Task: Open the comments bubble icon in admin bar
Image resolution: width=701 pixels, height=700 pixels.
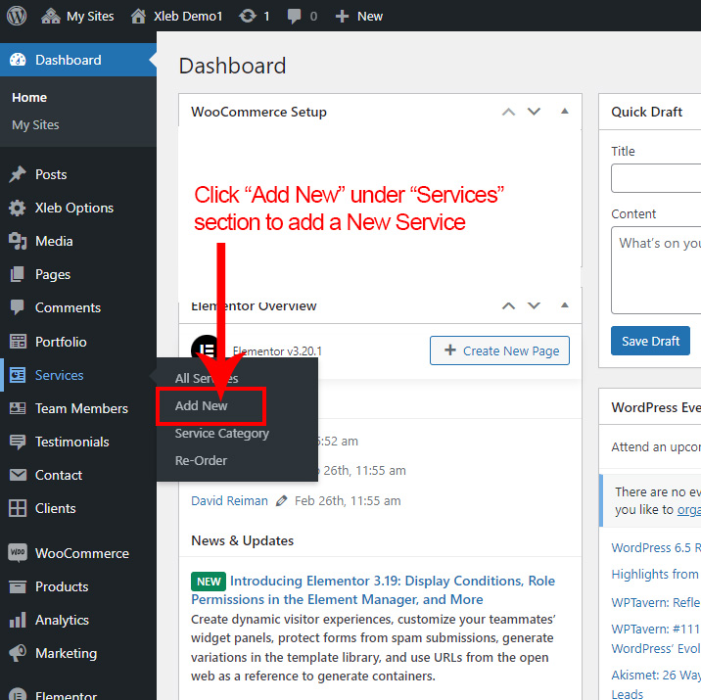Action: coord(295,16)
